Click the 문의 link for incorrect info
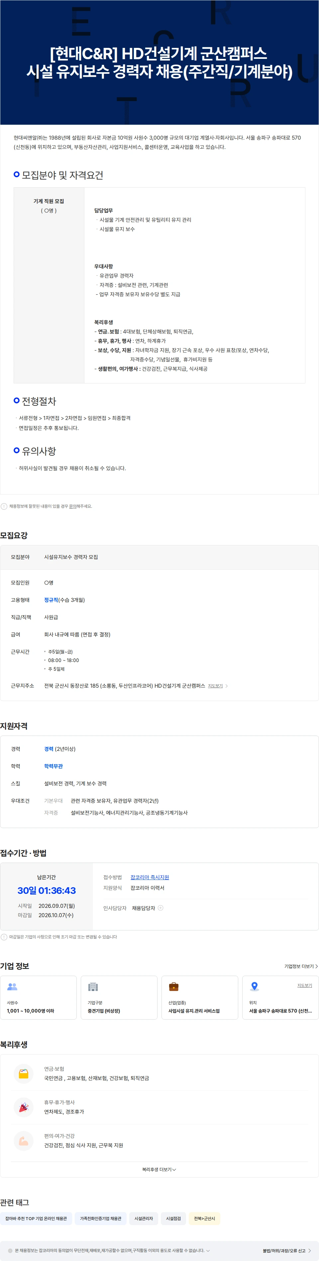Image resolution: width=319 pixels, height=1261 pixels. [x=72, y=506]
